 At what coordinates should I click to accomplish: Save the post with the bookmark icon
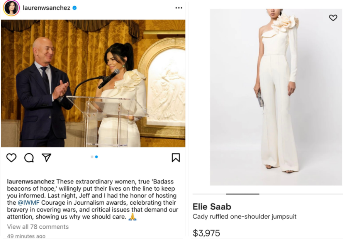176,157
